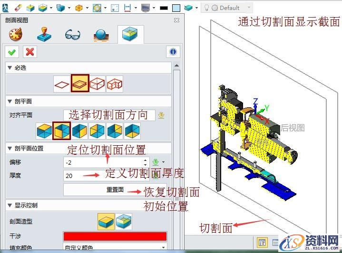This screenshot has height=253, width=342.
Task: Switch to the paint palette tab
Action: (16, 34)
